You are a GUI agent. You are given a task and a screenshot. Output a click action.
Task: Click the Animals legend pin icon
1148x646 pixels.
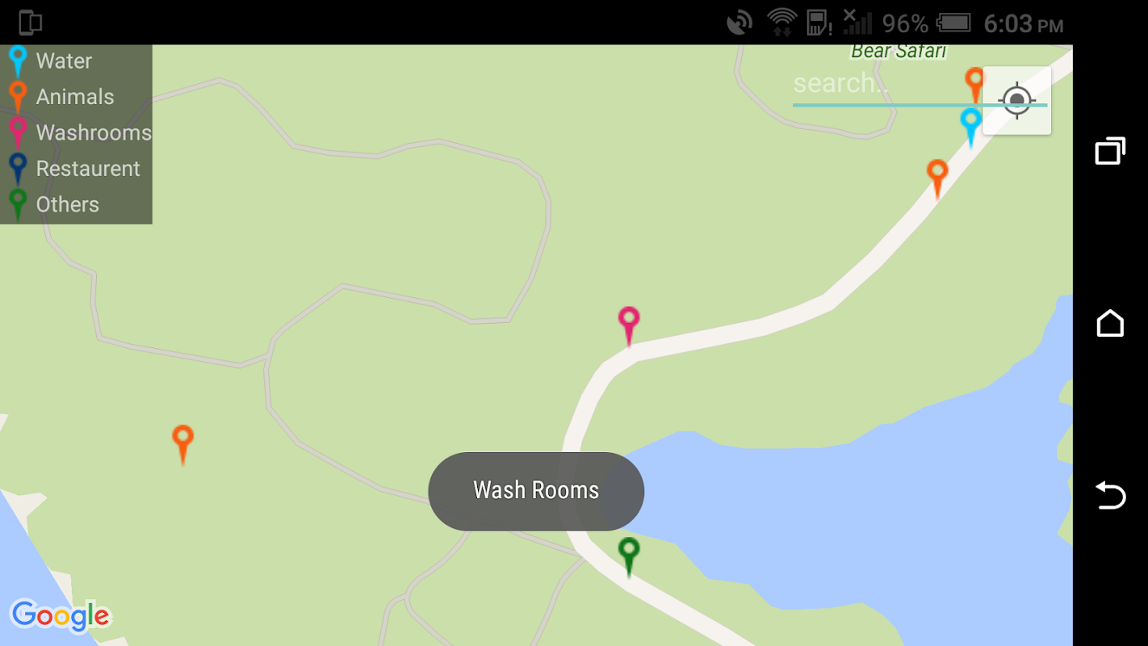tap(18, 97)
